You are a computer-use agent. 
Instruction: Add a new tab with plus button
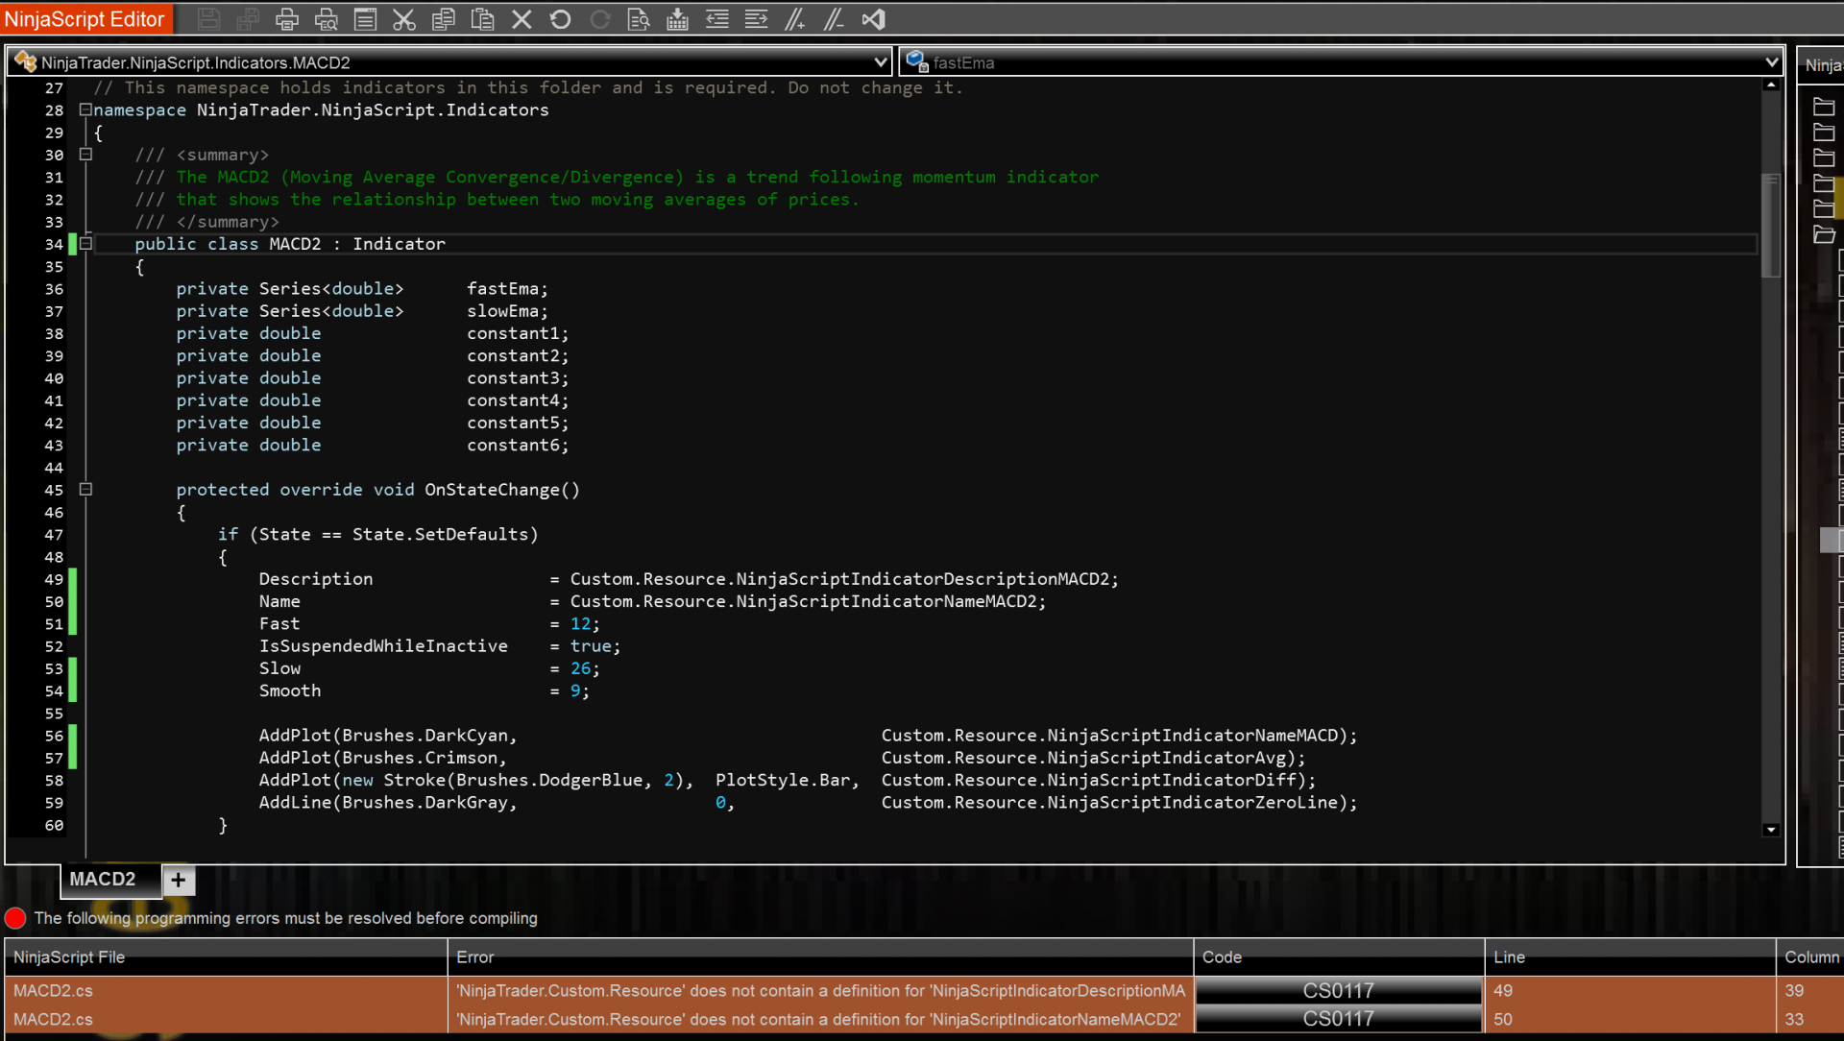click(179, 880)
